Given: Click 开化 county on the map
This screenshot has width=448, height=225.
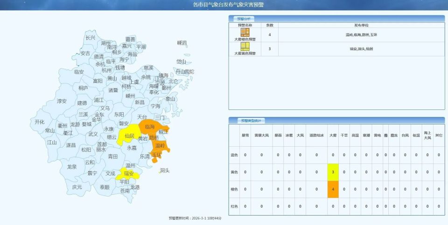Looking at the screenshot, I should (x=39, y=122).
